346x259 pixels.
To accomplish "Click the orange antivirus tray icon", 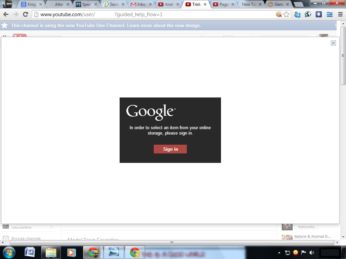I will point(295,253).
